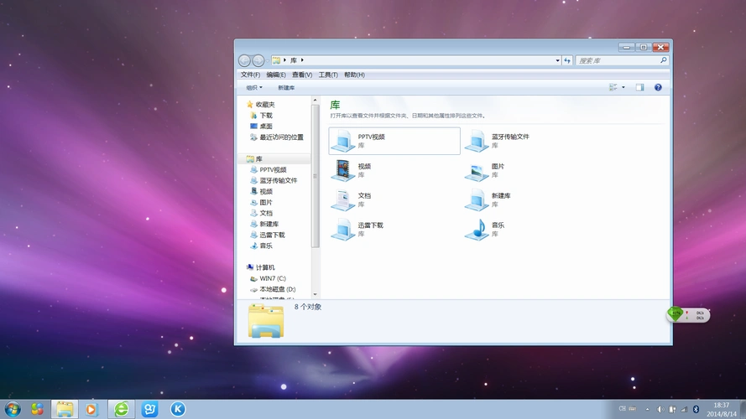Click the refresh icon beside the address bar
Viewport: 746px width, 419px height.
coord(567,60)
